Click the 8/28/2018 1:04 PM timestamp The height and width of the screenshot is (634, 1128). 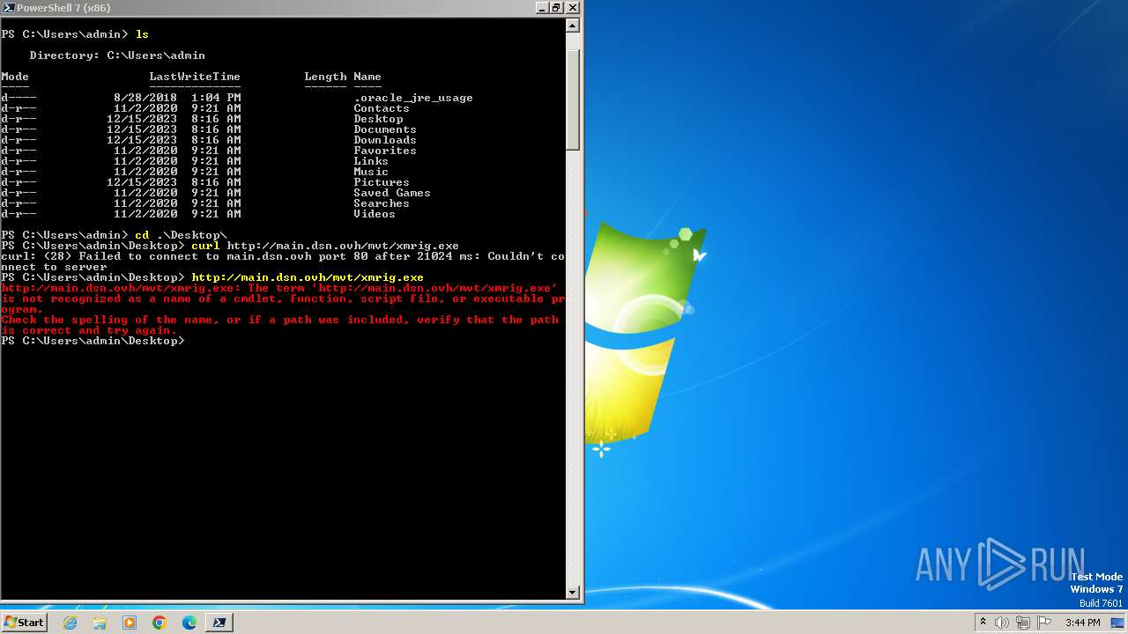(x=177, y=98)
